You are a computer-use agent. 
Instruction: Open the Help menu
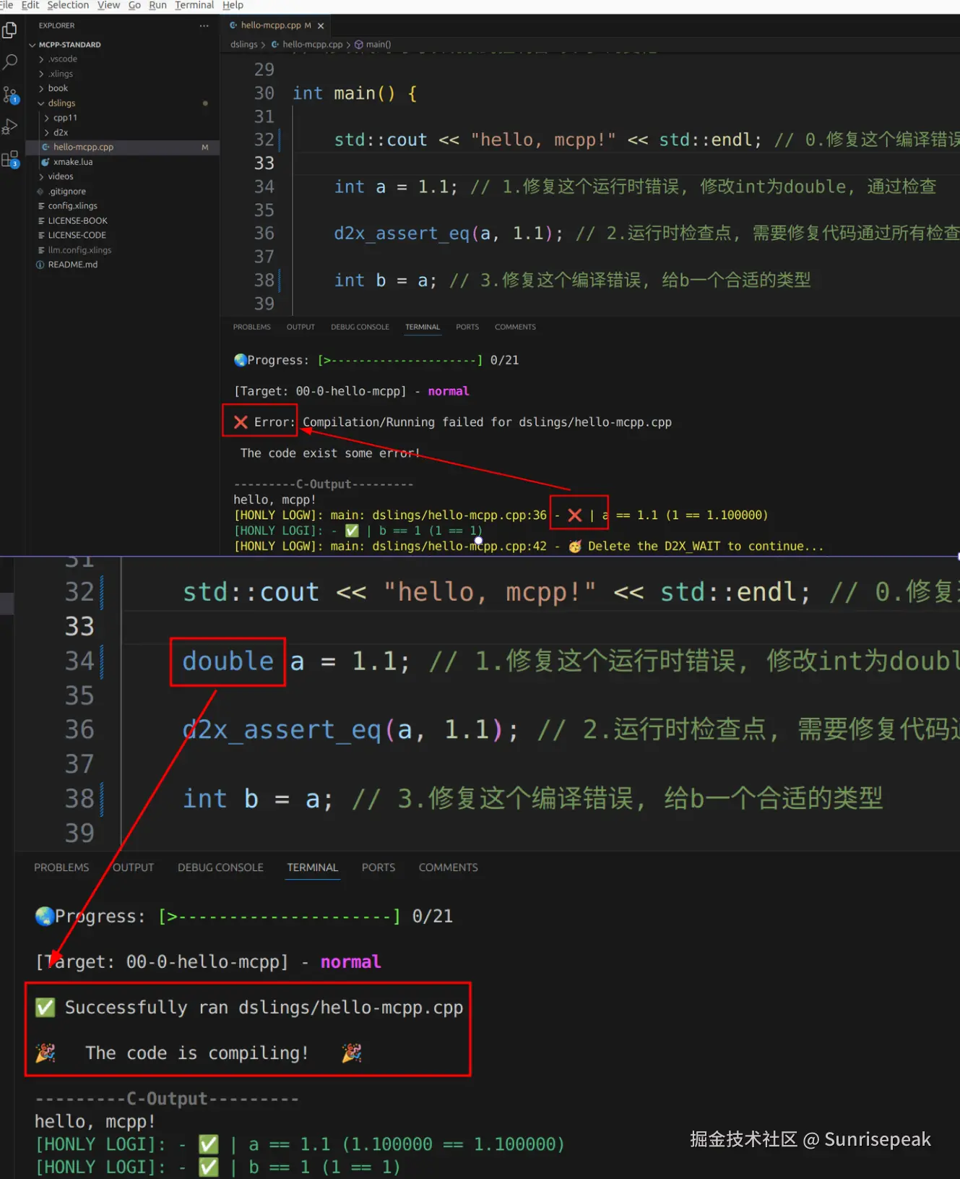tap(233, 5)
